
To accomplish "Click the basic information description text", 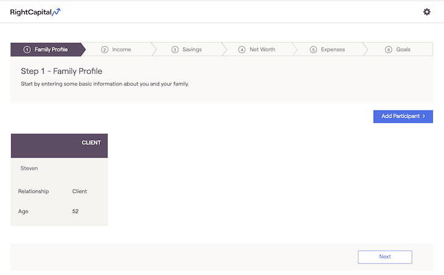I will pos(105,84).
